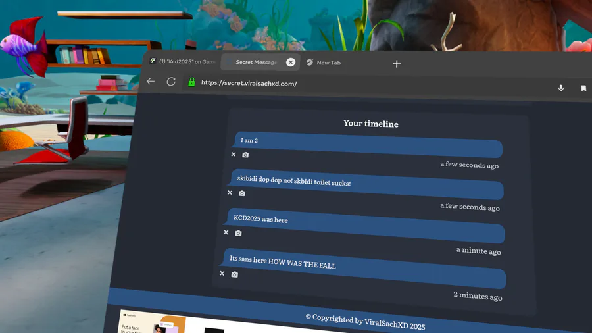Screenshot the 'KCD2025 was here' message
Viewport: 592px width, 333px height.
238,233
